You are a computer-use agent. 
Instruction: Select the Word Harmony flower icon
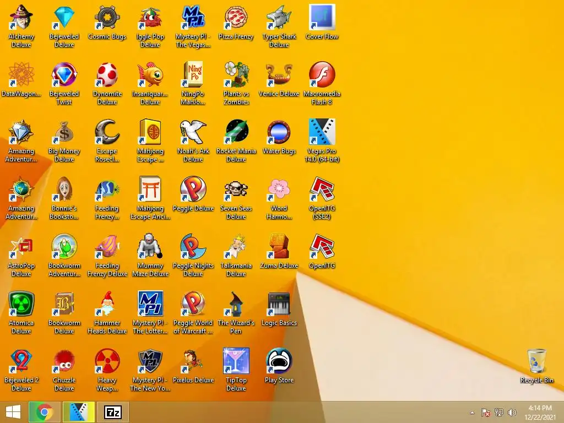coord(279,189)
